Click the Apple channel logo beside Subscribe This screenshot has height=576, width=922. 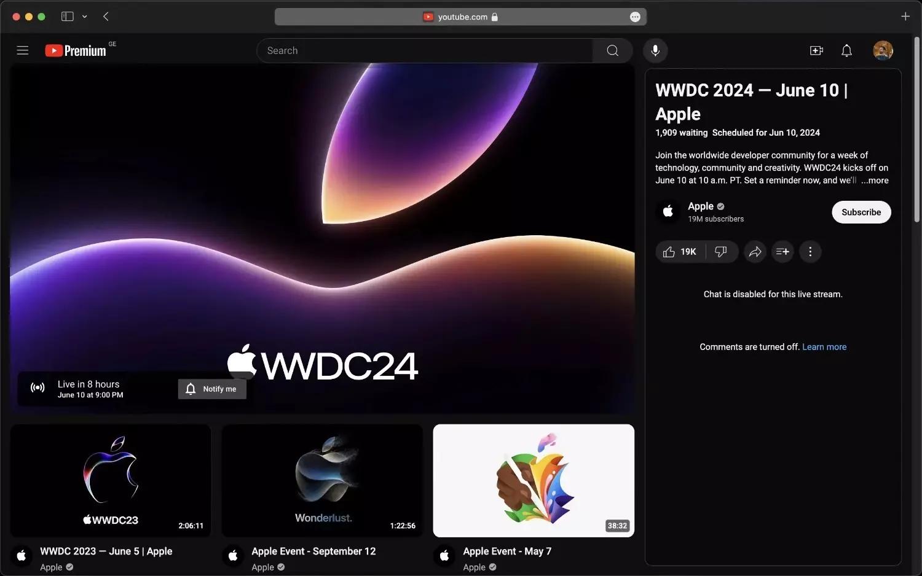pyautogui.click(x=668, y=212)
